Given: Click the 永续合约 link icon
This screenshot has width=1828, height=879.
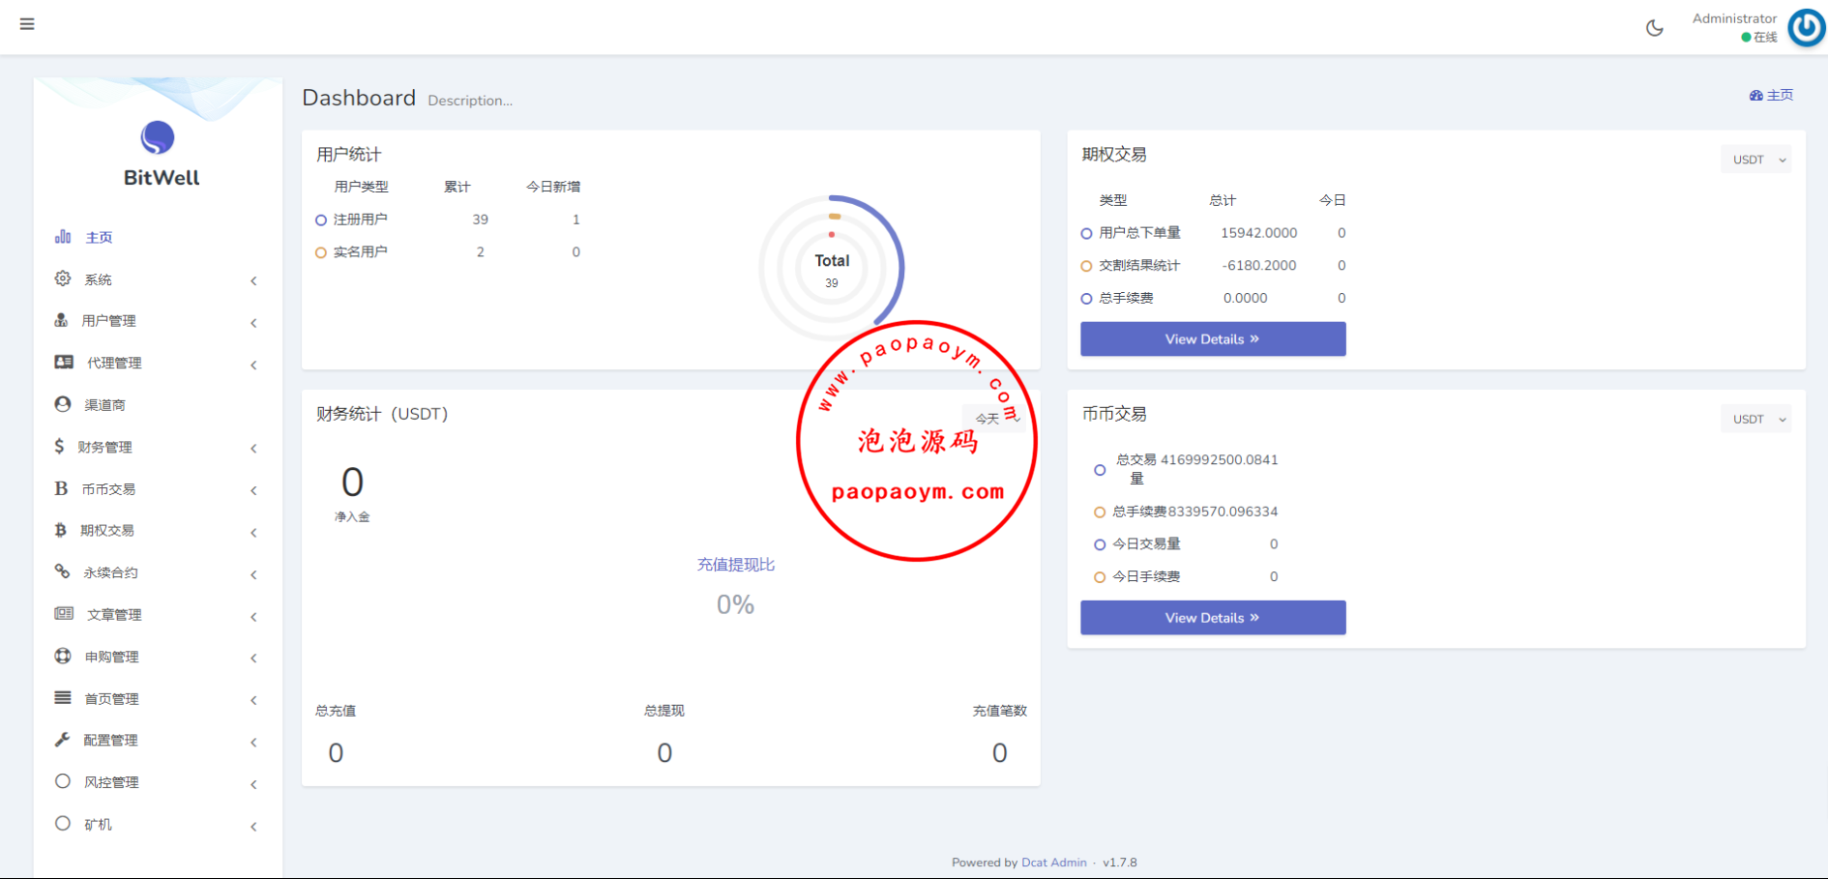Looking at the screenshot, I should (62, 571).
